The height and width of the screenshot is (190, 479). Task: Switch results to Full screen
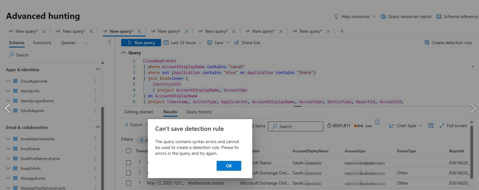pyautogui.click(x=453, y=126)
